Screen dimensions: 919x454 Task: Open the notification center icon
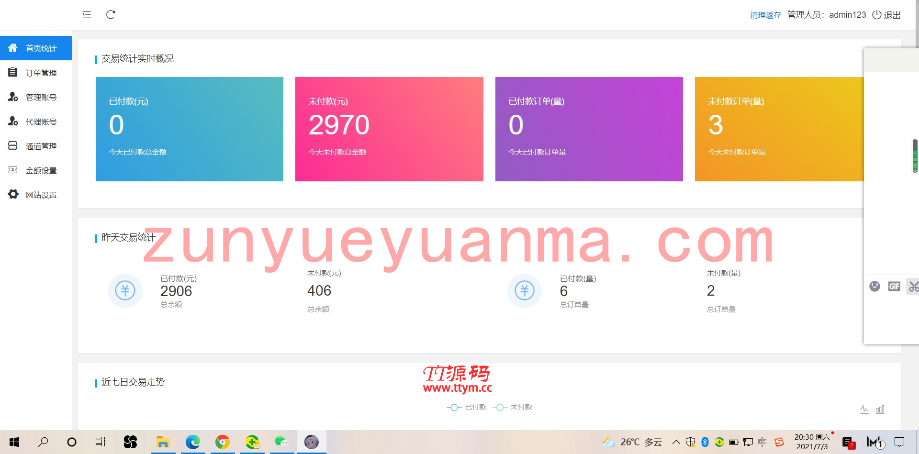click(x=900, y=442)
